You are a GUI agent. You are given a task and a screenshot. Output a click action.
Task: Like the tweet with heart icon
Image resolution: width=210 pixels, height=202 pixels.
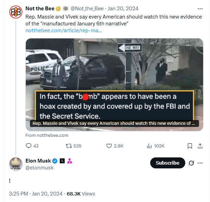coord(109,146)
